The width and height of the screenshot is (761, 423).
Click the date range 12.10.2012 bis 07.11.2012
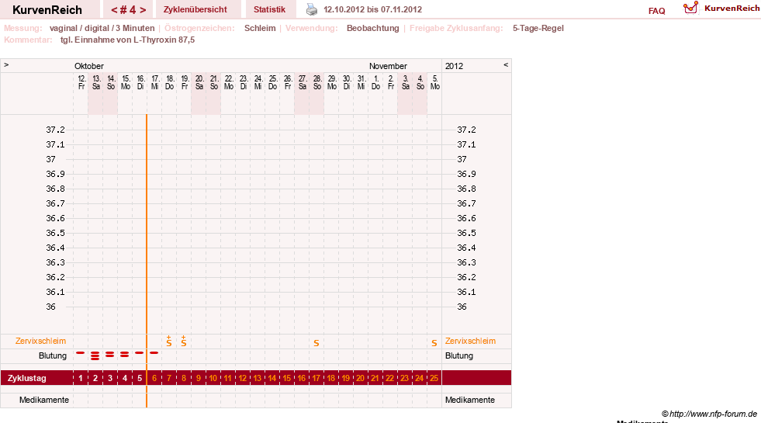[x=372, y=9]
